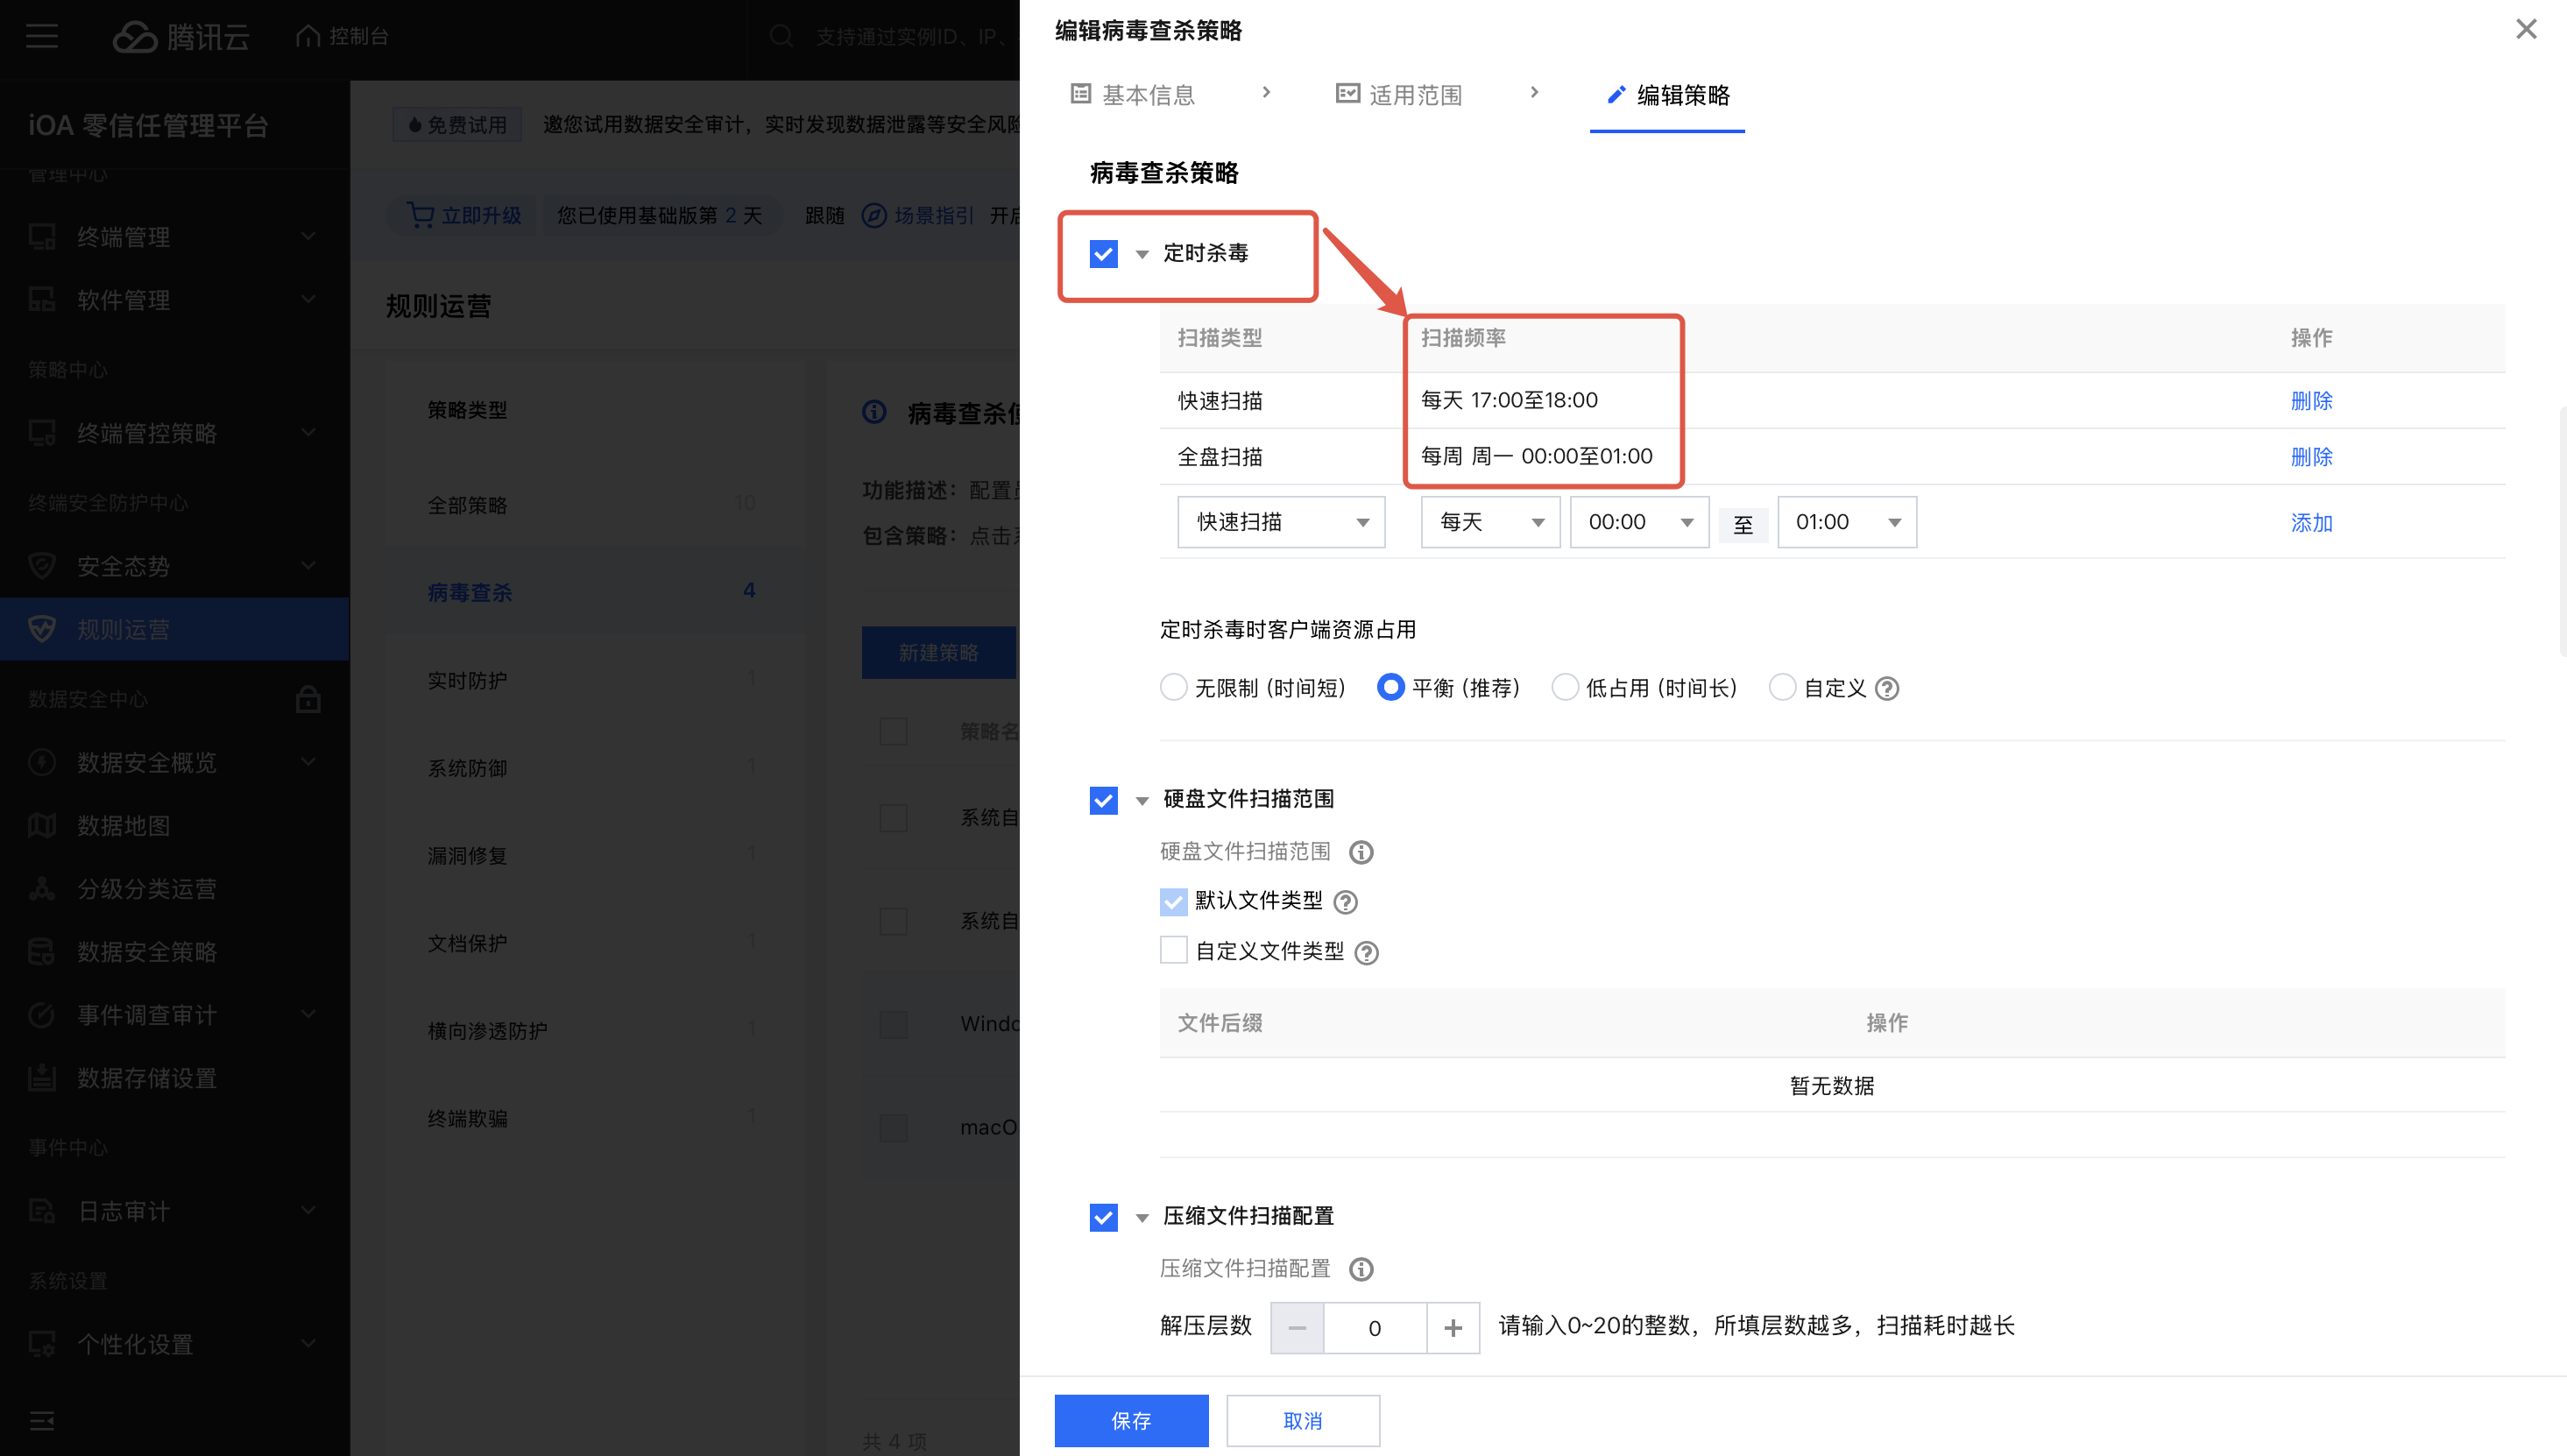Click the 基本信息 step icon
Viewport: 2567px width, 1456px height.
click(1080, 94)
